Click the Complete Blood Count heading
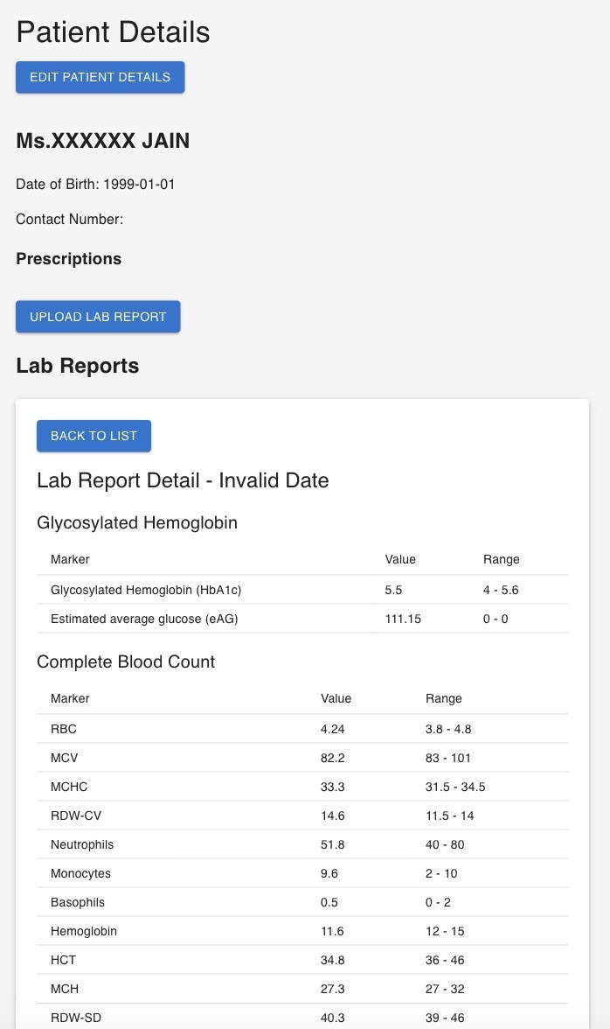Viewport: 610px width, 1029px height. [x=126, y=661]
